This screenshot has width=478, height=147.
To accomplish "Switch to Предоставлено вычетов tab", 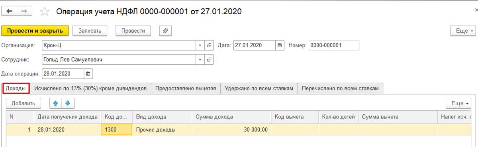I will point(186,88).
